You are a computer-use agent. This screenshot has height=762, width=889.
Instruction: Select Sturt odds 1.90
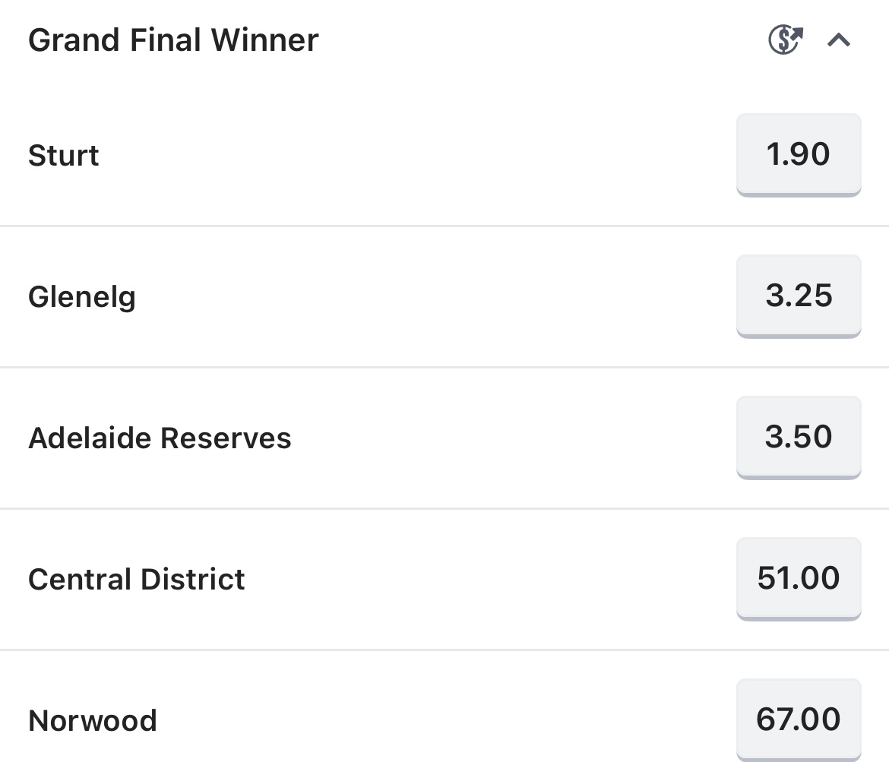coord(799,155)
